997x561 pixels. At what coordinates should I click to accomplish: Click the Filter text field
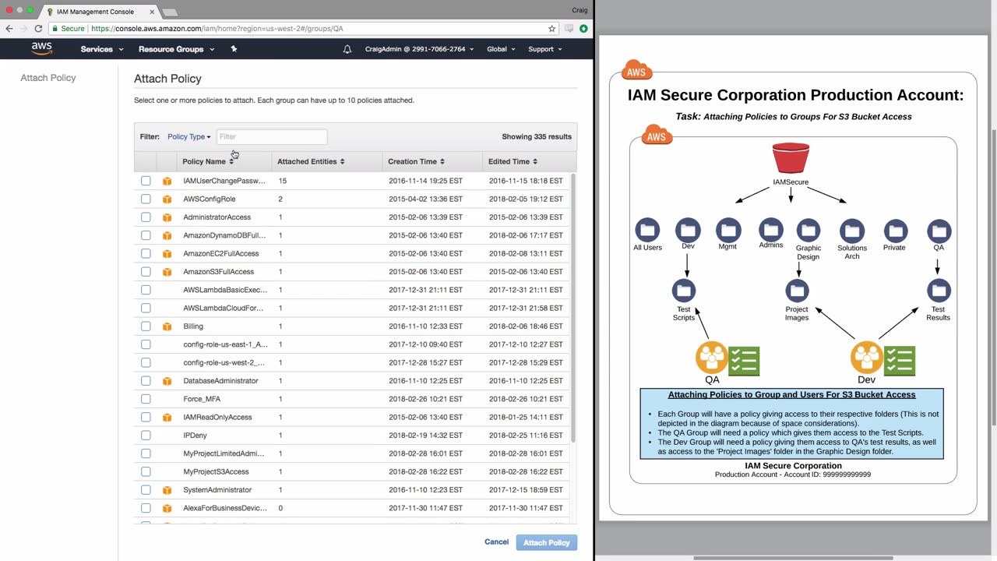tap(272, 137)
